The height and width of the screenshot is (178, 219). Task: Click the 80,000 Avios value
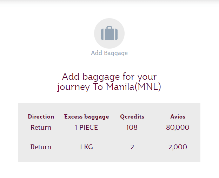[178, 128]
